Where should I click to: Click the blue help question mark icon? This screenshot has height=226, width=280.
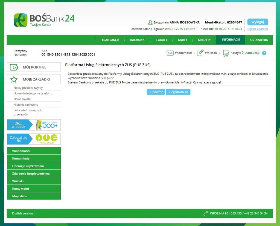pyautogui.click(x=264, y=53)
